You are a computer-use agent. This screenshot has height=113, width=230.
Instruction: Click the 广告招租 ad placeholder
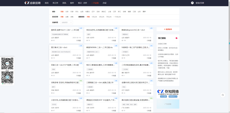[168, 104]
